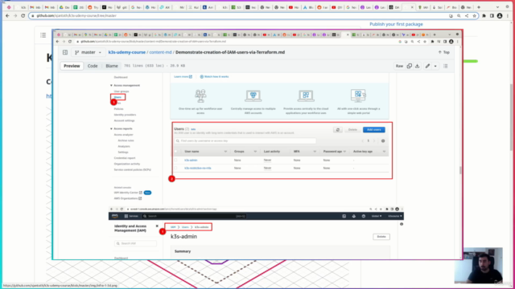Click 'Publish your first package' link

coord(396,24)
